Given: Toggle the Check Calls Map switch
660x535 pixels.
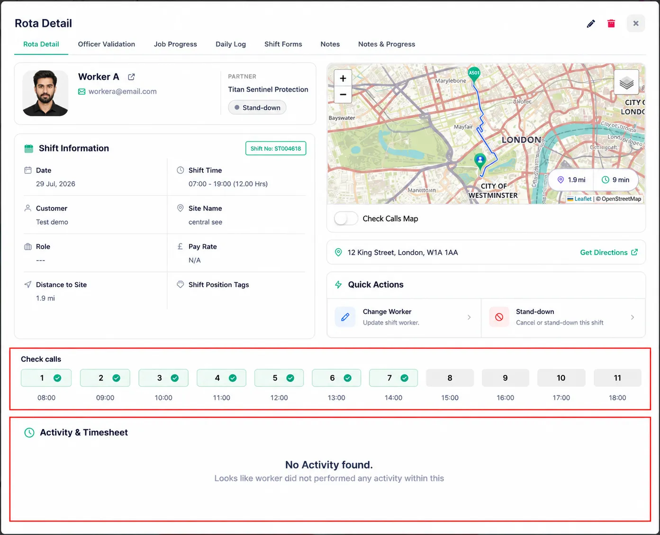Looking at the screenshot, I should pyautogui.click(x=346, y=218).
